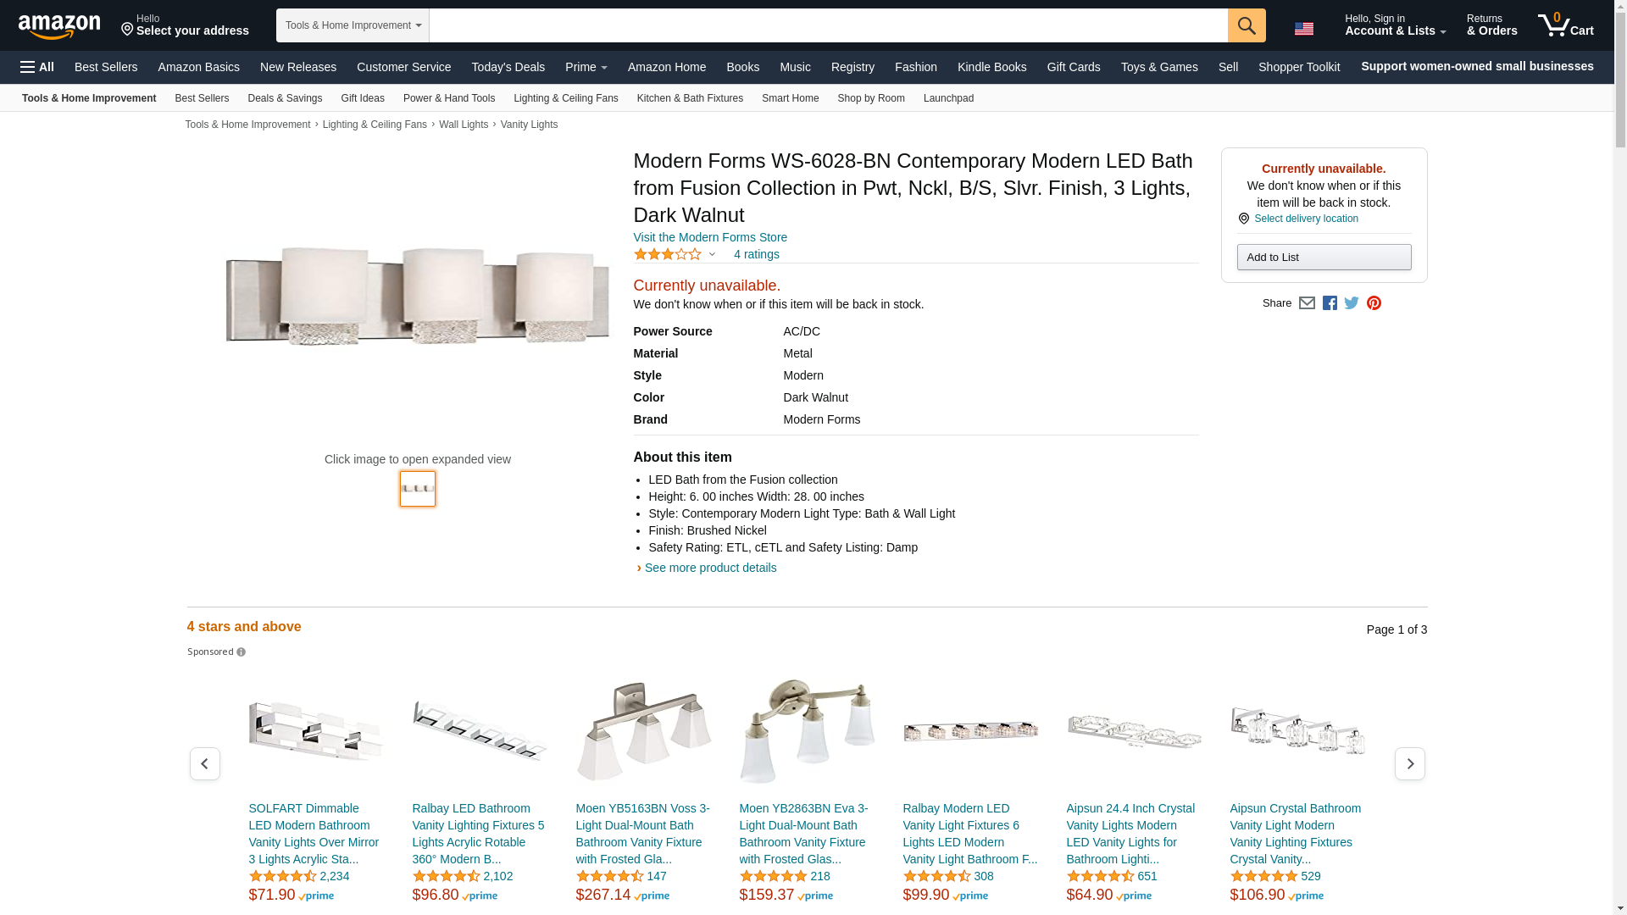Visit the Modern Forms Store
1627x915 pixels.
(710, 237)
